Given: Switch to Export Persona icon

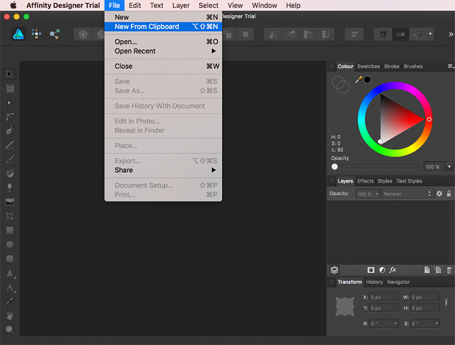Looking at the screenshot, I should click(55, 34).
